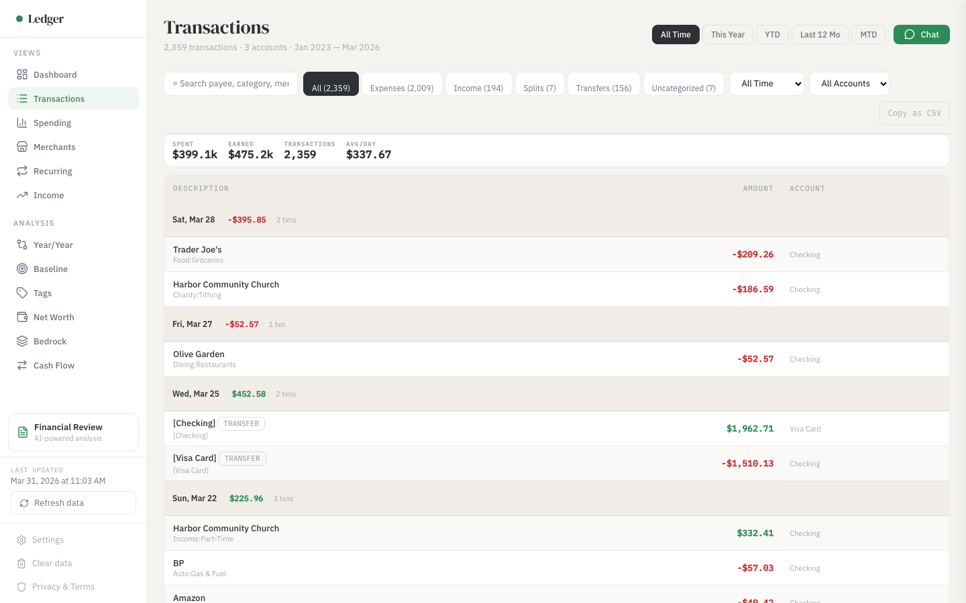Toggle the Transfers (156) filter
Image resolution: width=966 pixels, height=603 pixels.
[x=603, y=88]
